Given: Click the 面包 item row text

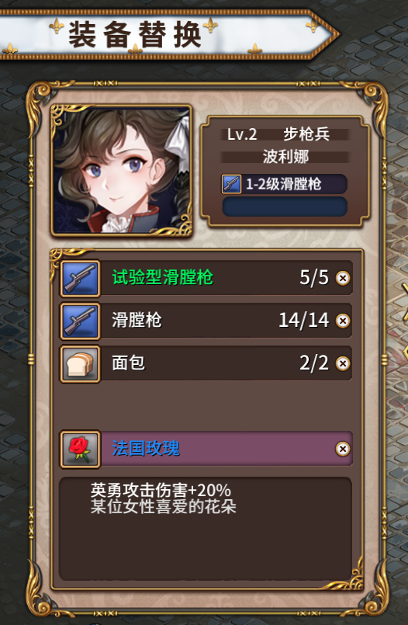Looking at the screenshot, I should click(128, 363).
